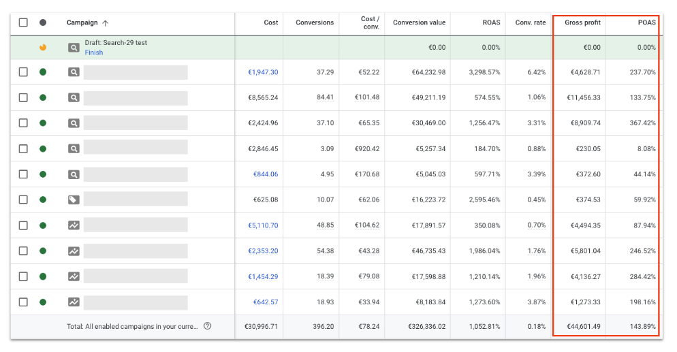Expand the status dot on the €2,353.20 row

click(x=43, y=251)
